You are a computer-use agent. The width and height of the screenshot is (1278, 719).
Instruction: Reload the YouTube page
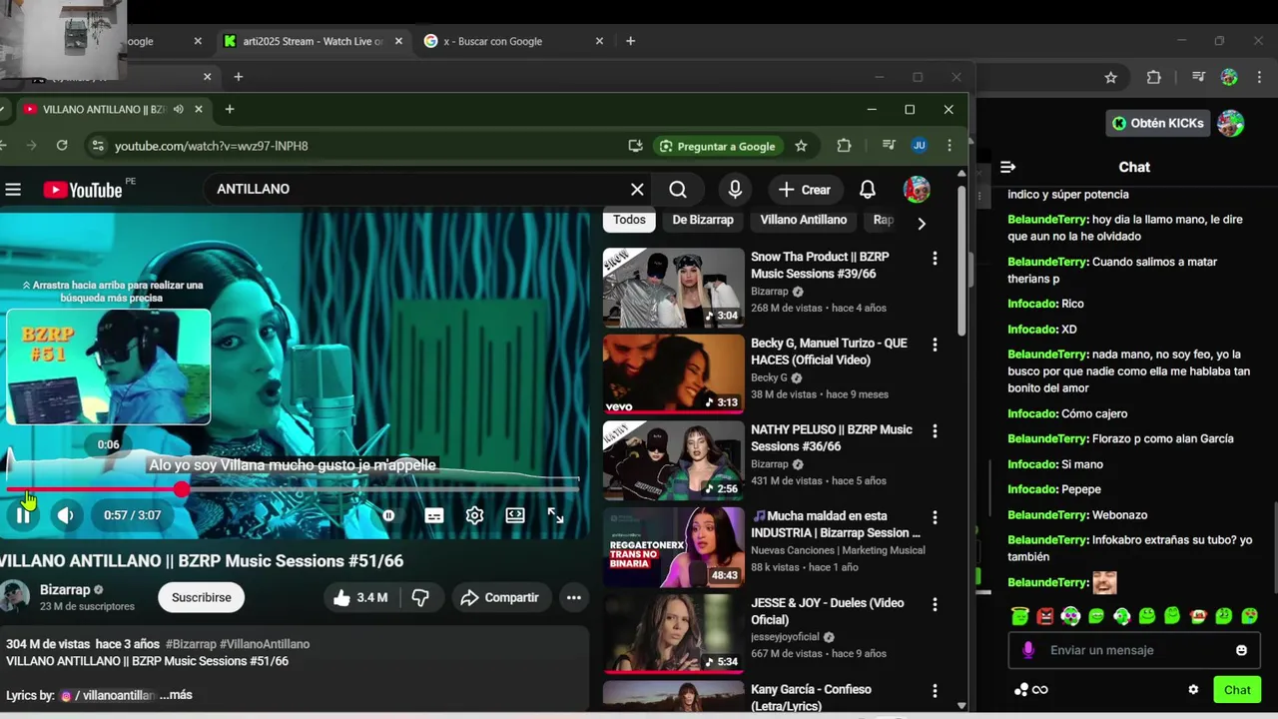[62, 146]
